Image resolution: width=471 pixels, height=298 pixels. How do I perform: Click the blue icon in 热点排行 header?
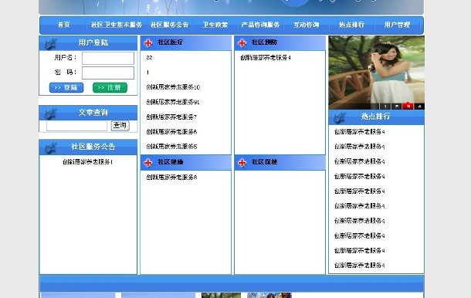click(x=340, y=118)
